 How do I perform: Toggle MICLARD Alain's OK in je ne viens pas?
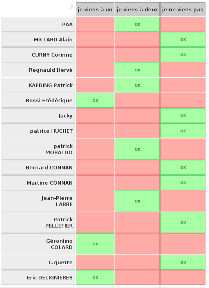[x=183, y=39]
